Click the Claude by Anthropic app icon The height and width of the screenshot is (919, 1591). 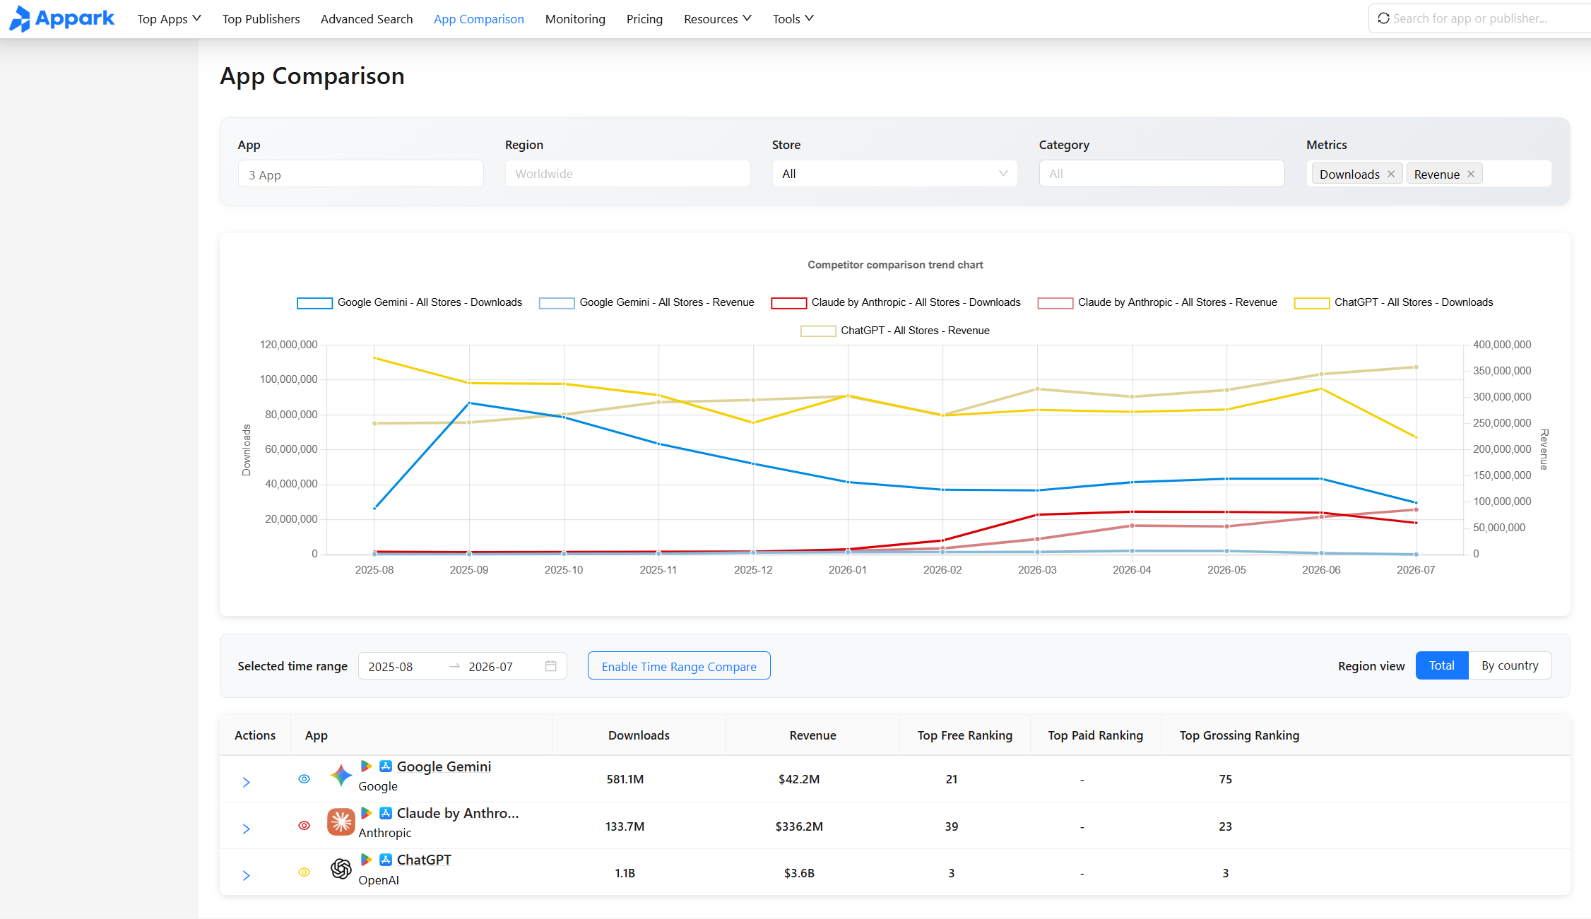coord(341,822)
